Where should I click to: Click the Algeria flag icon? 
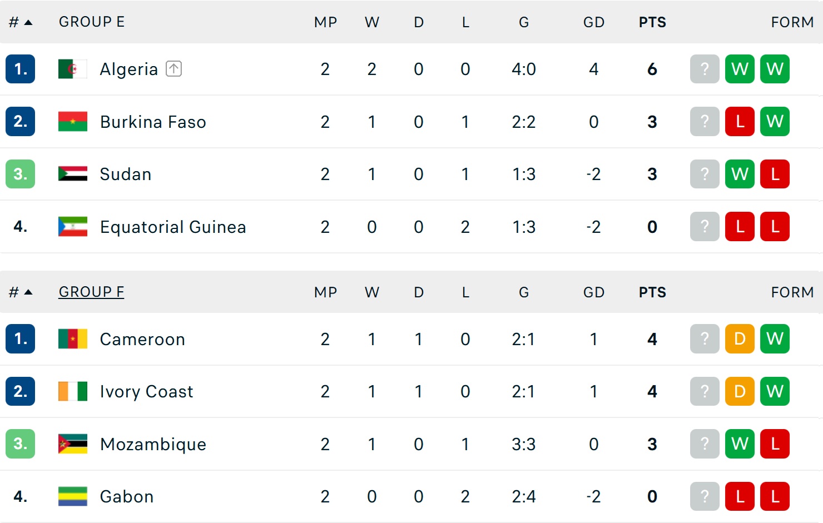point(72,69)
